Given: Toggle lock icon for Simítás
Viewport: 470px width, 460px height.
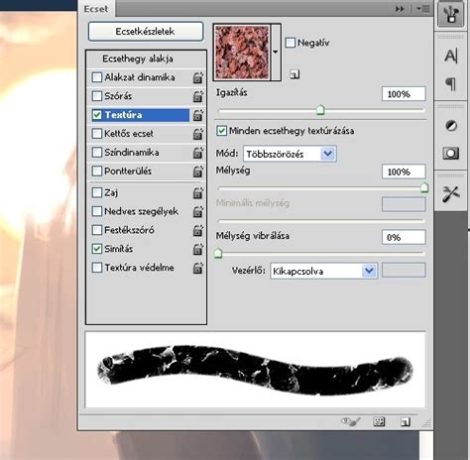Looking at the screenshot, I should tap(197, 249).
